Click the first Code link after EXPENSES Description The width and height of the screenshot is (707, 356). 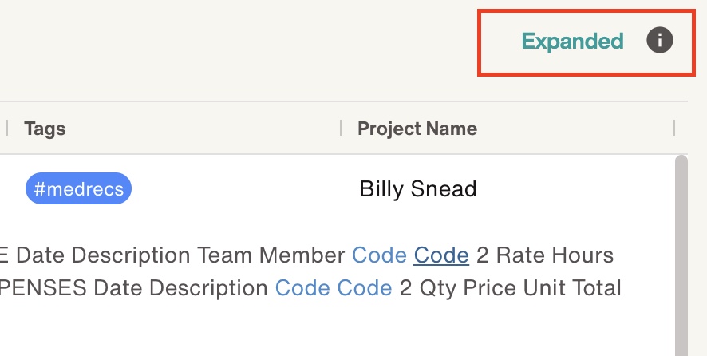302,287
